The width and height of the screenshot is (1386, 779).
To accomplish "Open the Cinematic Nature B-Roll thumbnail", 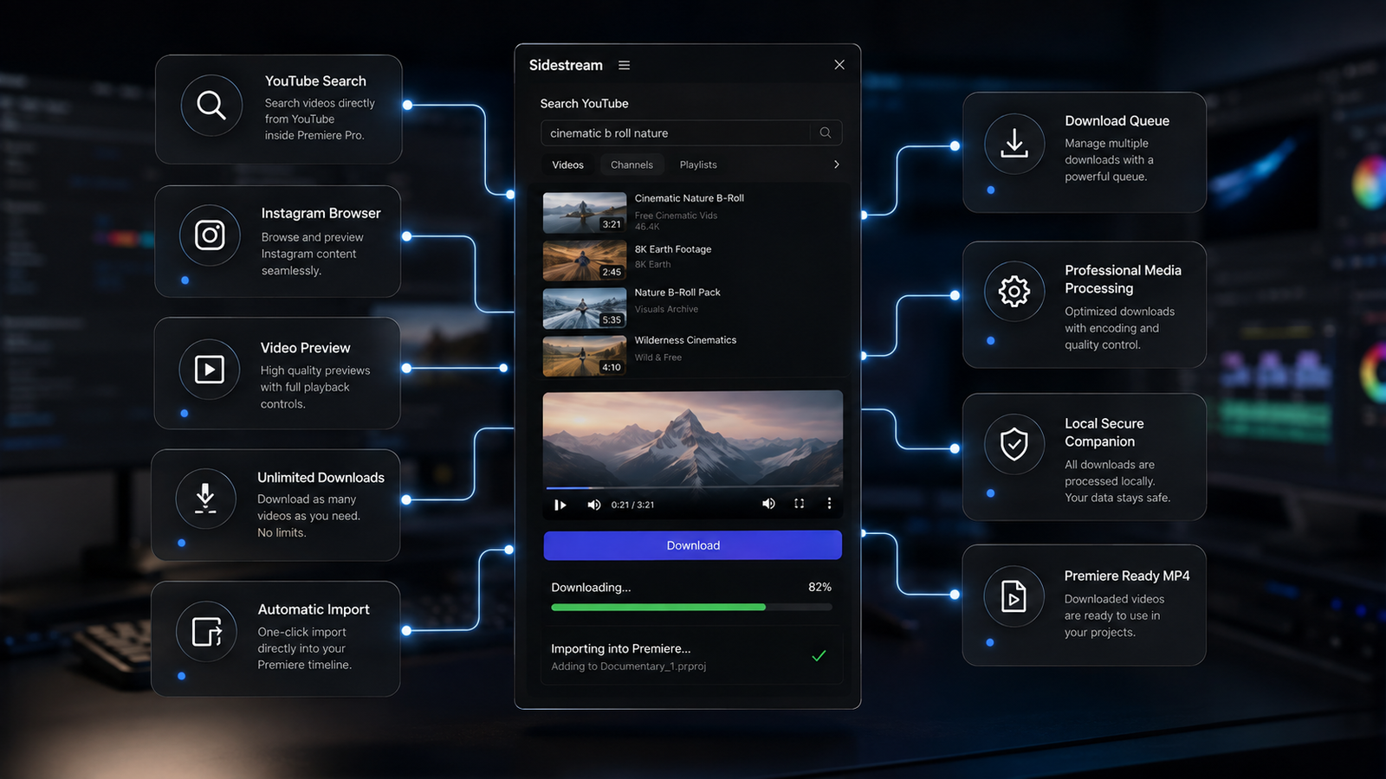I will (585, 213).
